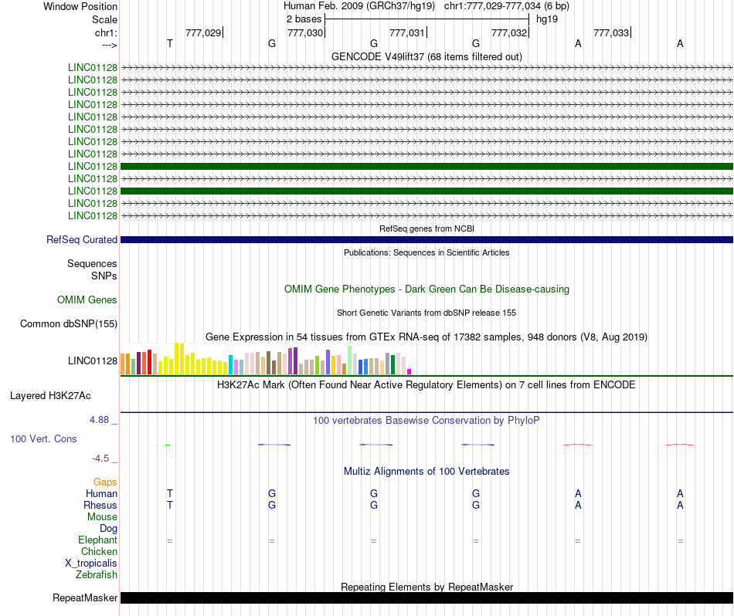Image resolution: width=734 pixels, height=616 pixels.
Task: Click the "Rhesus" alignment row label
Action: click(100, 505)
